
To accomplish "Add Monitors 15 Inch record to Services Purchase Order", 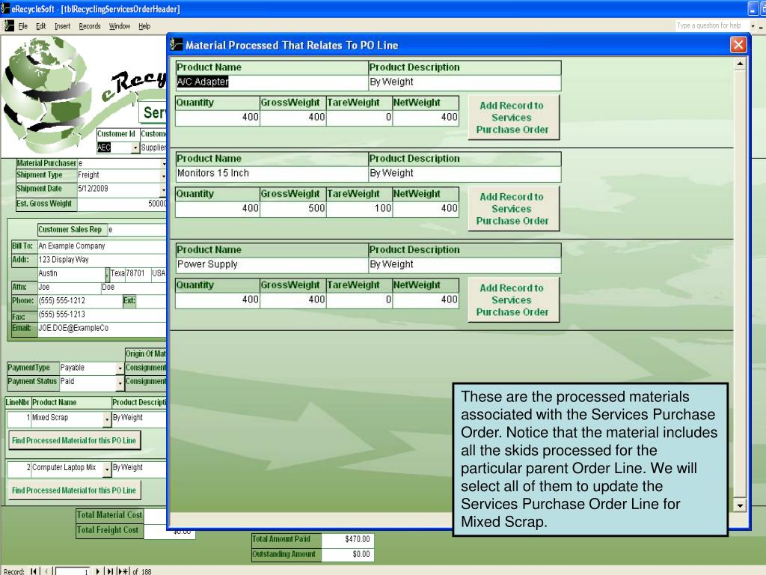I will (513, 209).
